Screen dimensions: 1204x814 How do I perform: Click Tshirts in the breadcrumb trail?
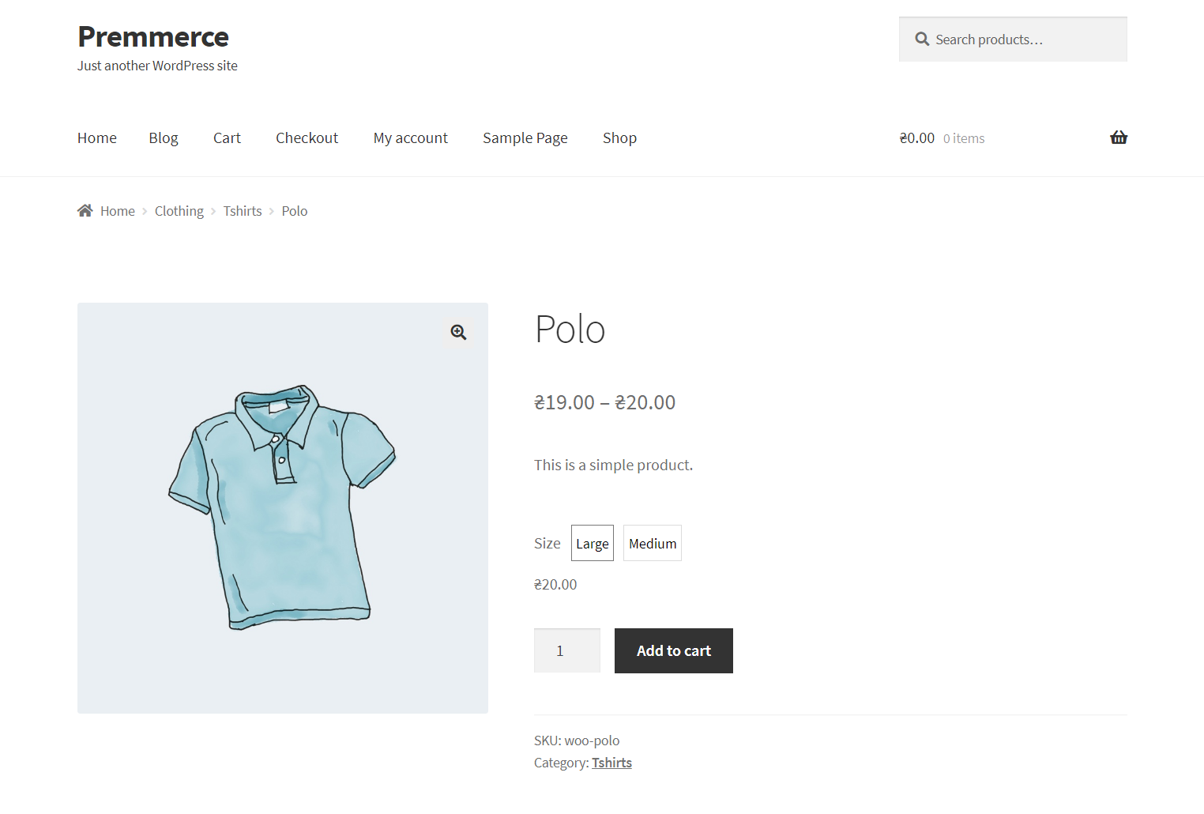pos(243,211)
